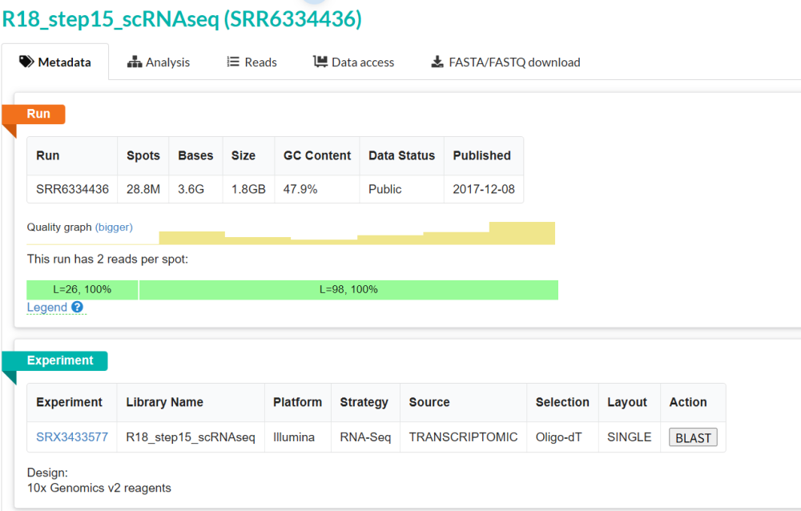Click the list icon beside Reads
The height and width of the screenshot is (511, 801).
click(x=233, y=62)
